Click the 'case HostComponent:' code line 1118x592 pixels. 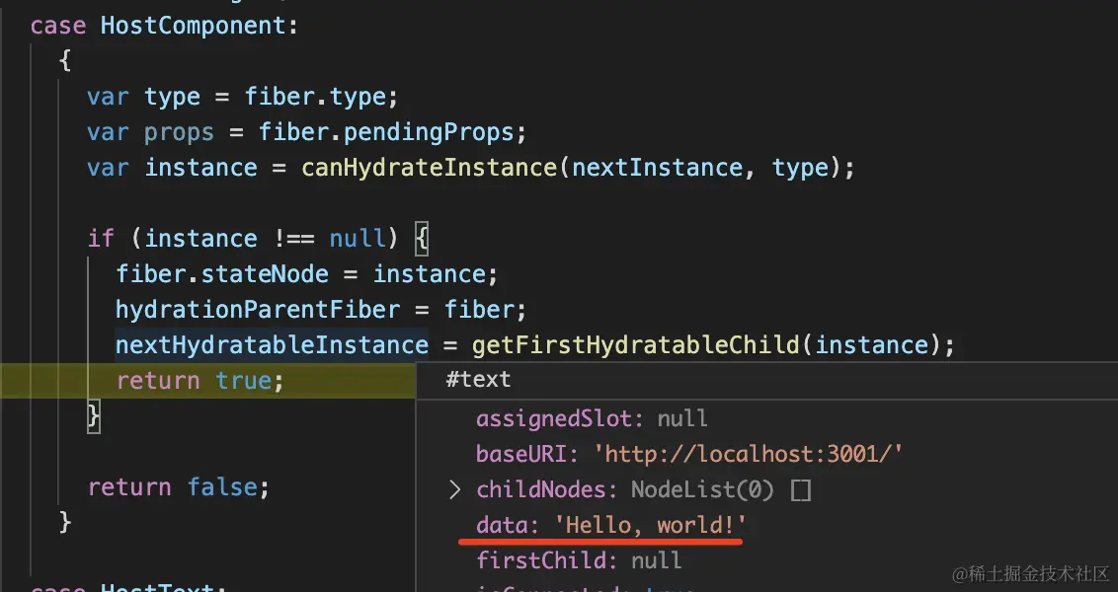[x=165, y=26]
